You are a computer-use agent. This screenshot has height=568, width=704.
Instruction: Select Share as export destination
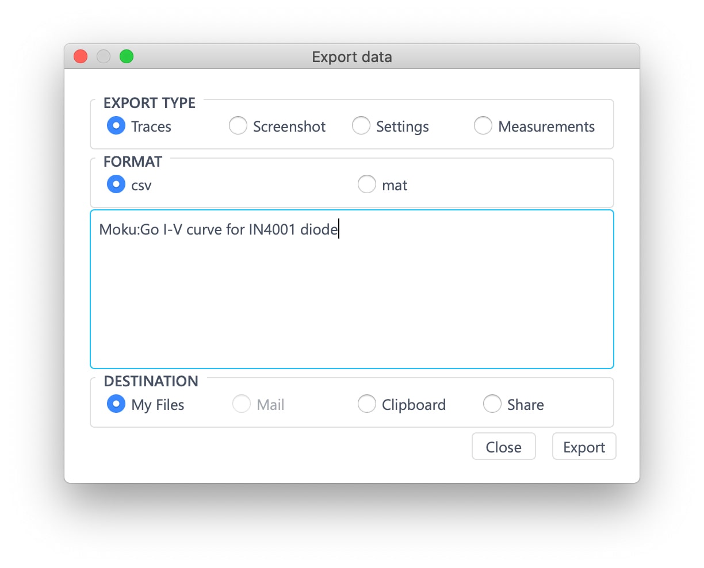[x=492, y=404]
